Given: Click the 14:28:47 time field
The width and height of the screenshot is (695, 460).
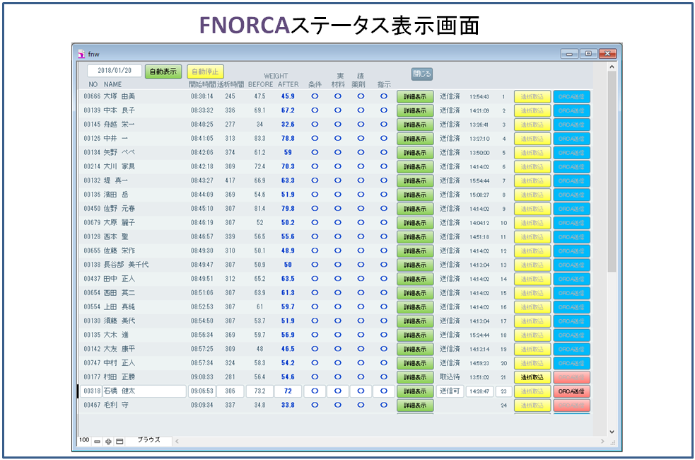Looking at the screenshot, I should click(479, 391).
